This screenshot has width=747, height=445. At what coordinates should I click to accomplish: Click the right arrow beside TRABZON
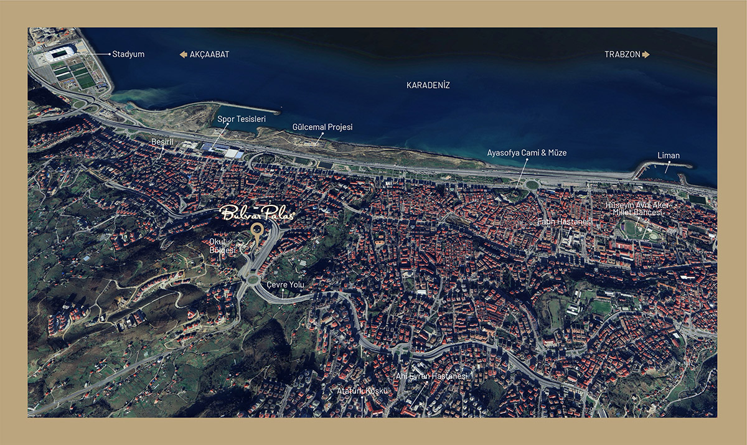point(646,55)
